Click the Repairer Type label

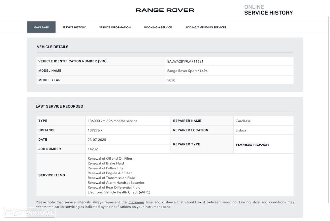[187, 144]
